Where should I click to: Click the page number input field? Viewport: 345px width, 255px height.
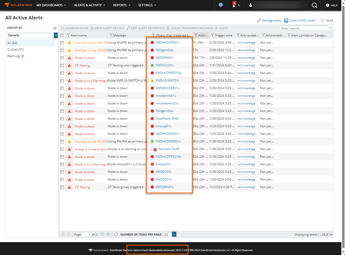[86, 235]
